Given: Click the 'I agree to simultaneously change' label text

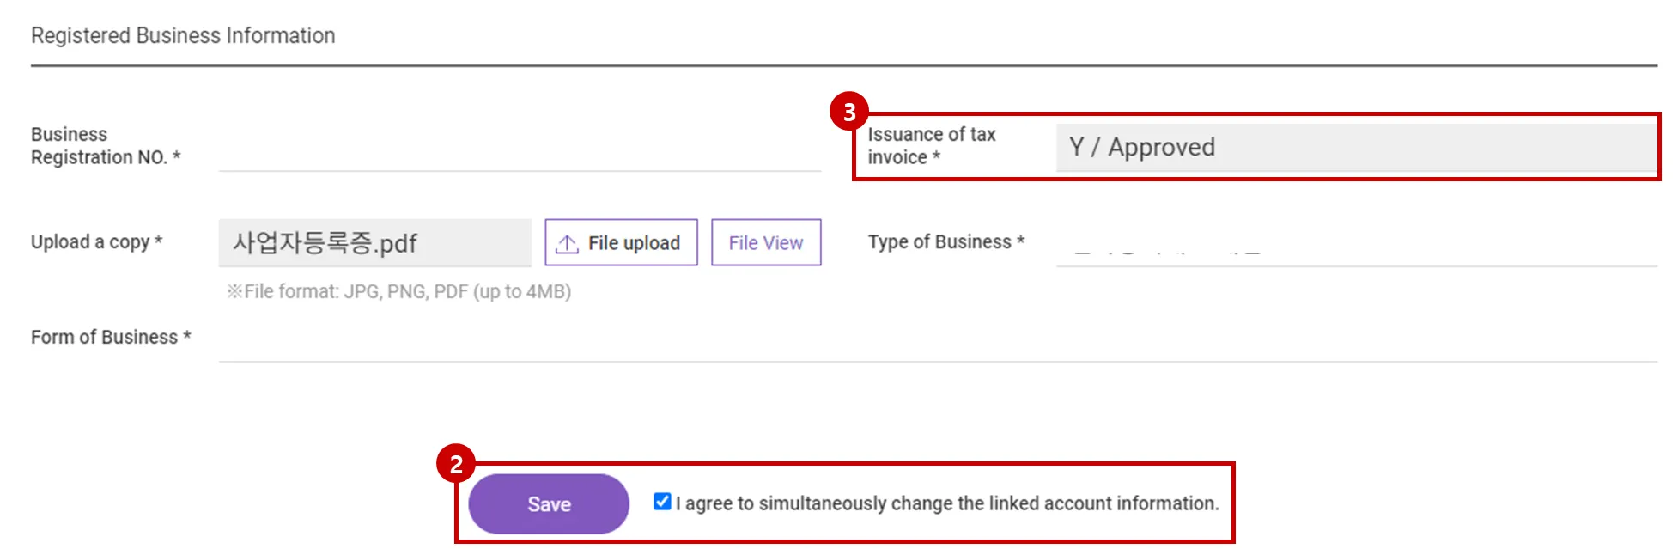Looking at the screenshot, I should click(x=946, y=503).
